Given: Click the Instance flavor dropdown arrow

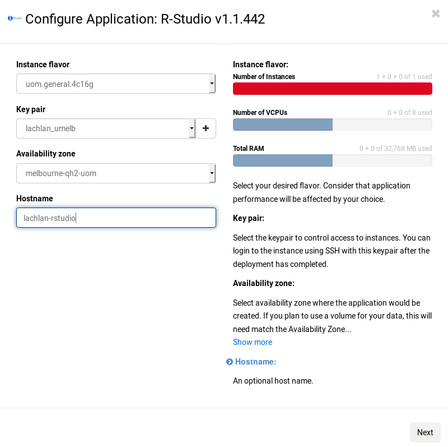Looking at the screenshot, I should pyautogui.click(x=212, y=84).
